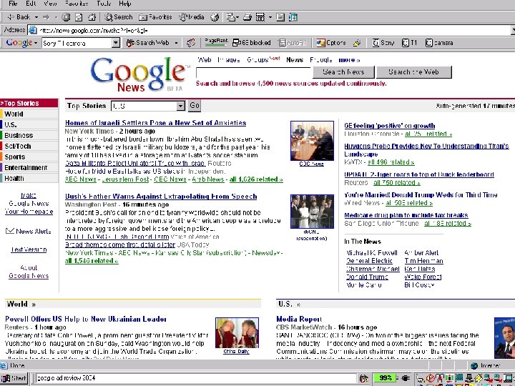
Task: Click the Search the Web button
Action: tap(414, 72)
